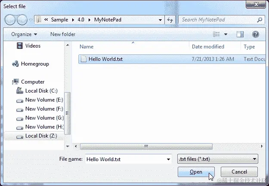
Task: Click navigation pane scroll down arrow
Action: coord(68,147)
